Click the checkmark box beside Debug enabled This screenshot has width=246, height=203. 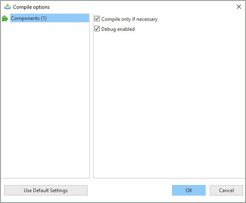click(97, 29)
